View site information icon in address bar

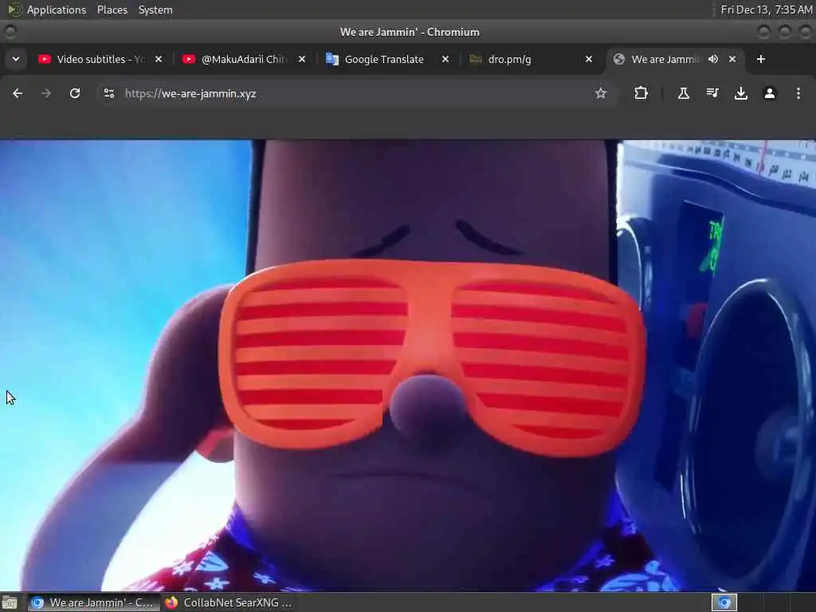(x=109, y=94)
